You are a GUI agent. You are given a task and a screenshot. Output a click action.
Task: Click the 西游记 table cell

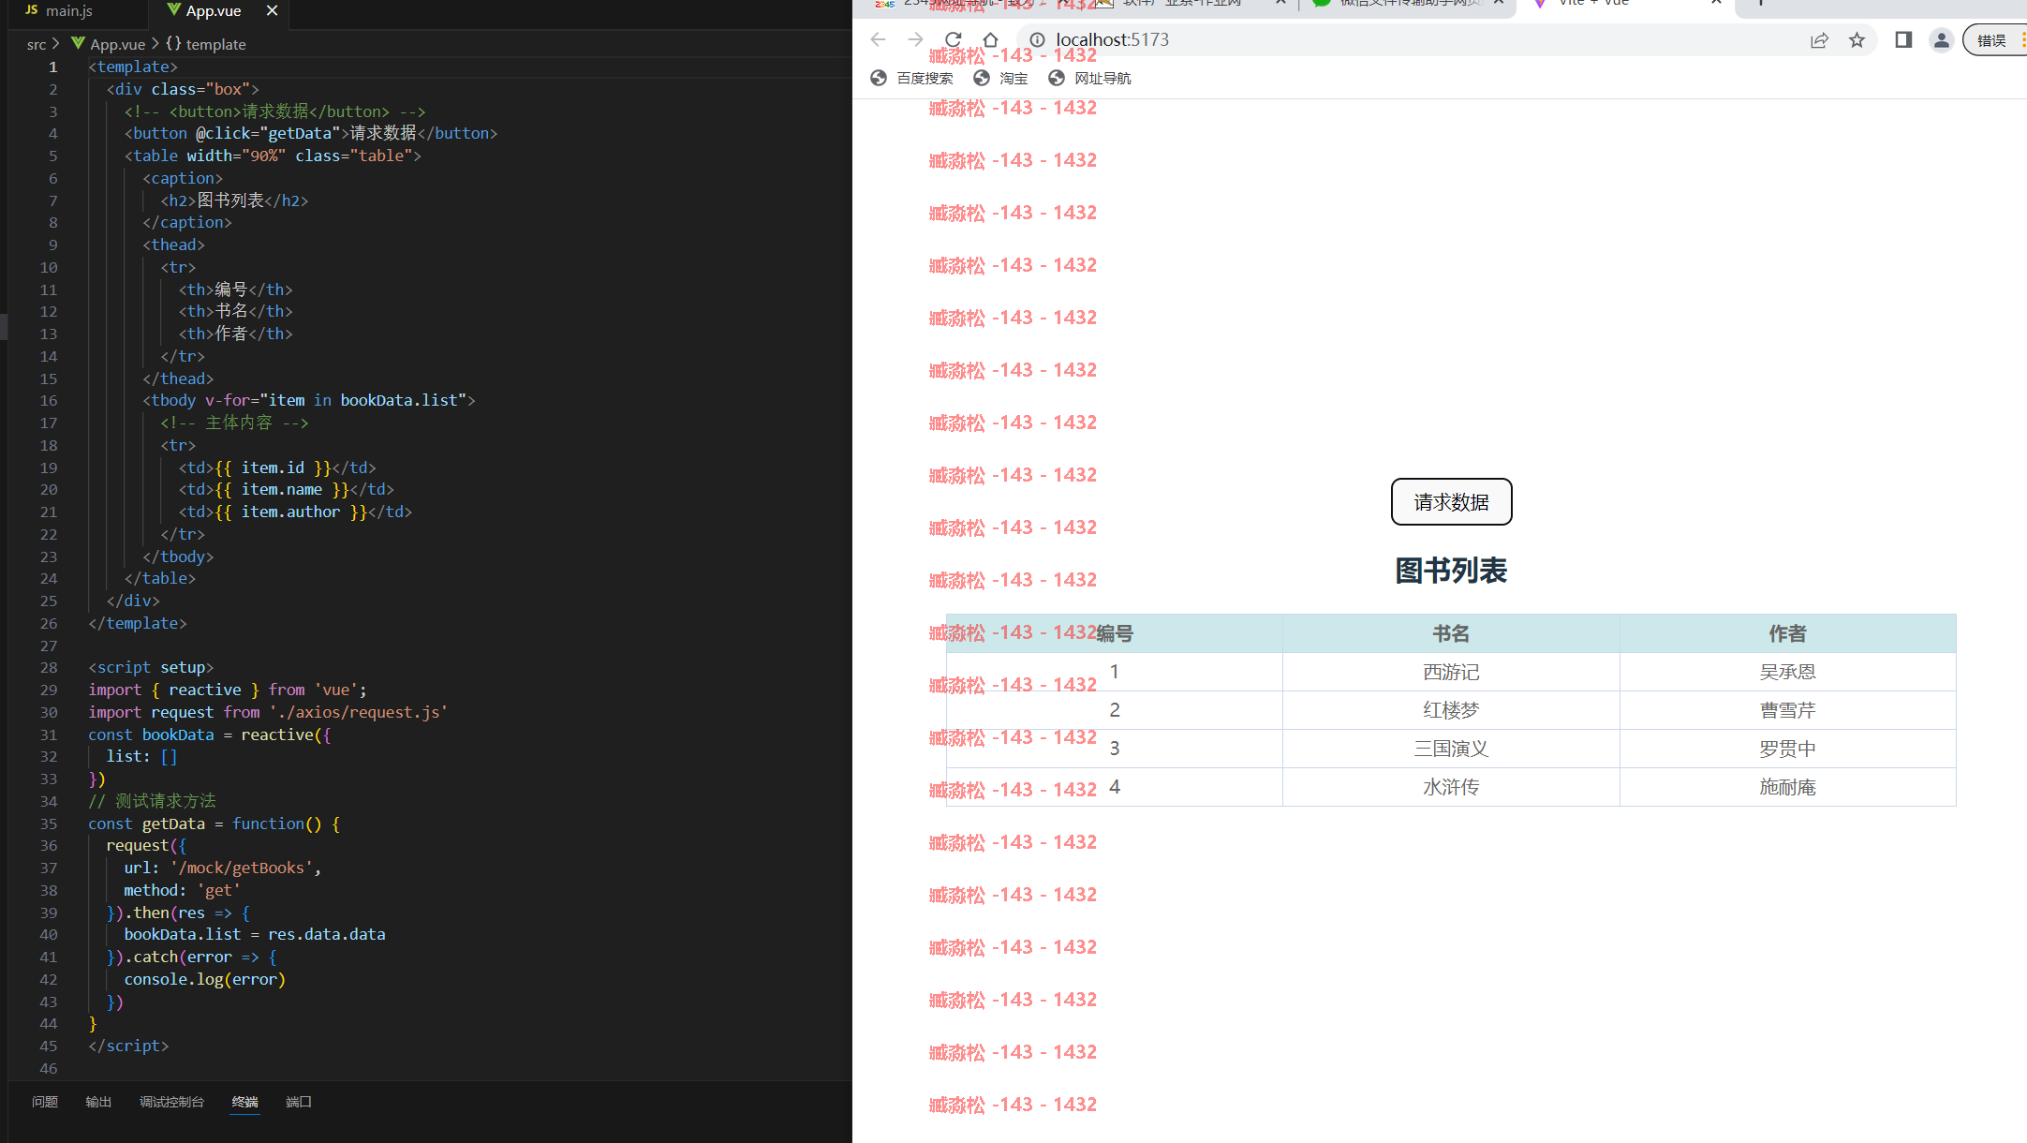click(x=1451, y=672)
